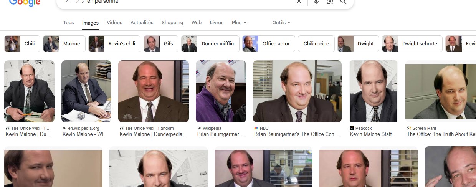476x187 pixels.
Task: Switch to the Vidéos tab
Action: point(114,23)
